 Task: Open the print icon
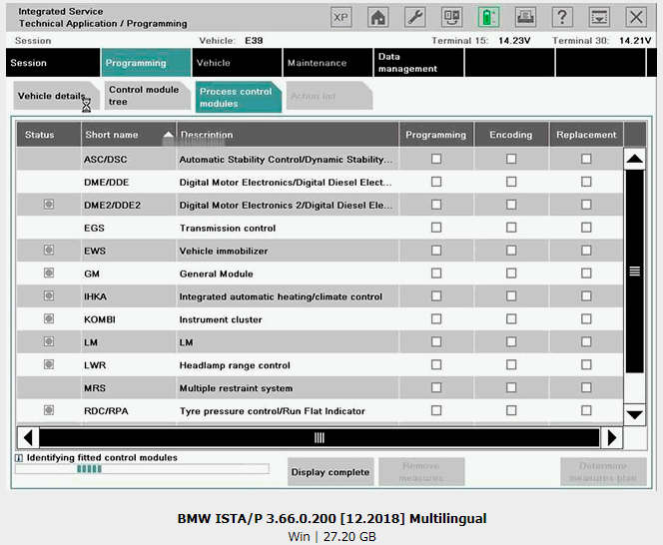point(525,17)
